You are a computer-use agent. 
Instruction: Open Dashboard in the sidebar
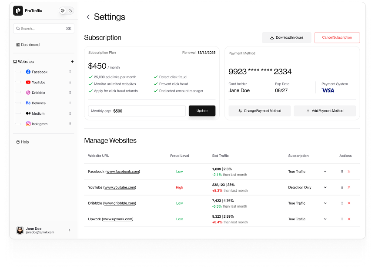[28, 45]
